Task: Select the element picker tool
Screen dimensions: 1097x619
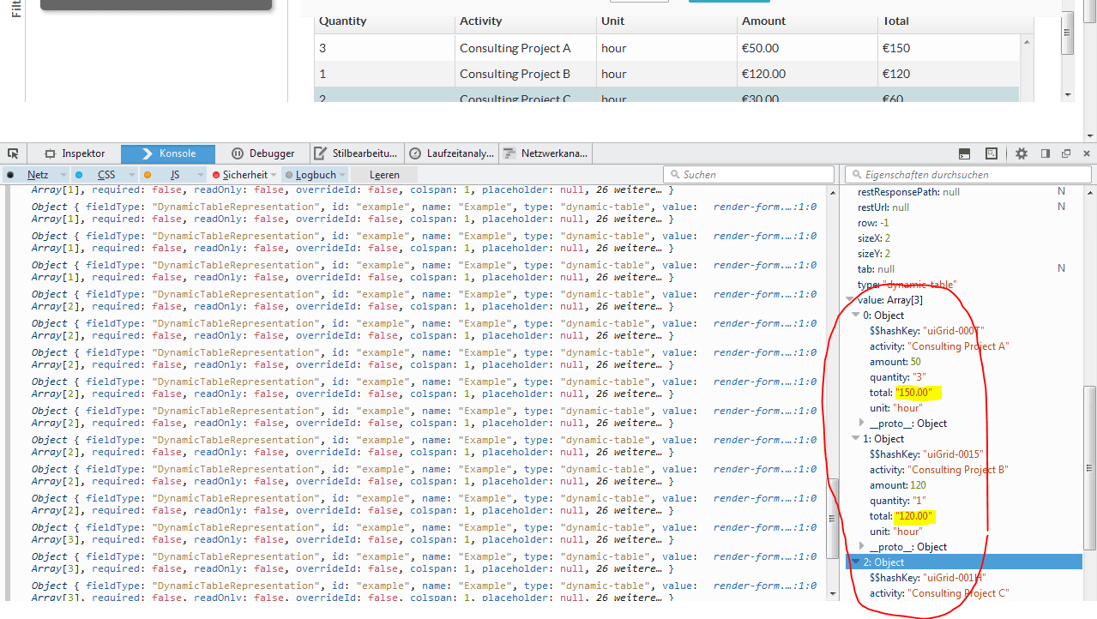Action: click(x=12, y=153)
